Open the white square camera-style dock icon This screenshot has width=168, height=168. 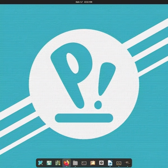[101, 163]
